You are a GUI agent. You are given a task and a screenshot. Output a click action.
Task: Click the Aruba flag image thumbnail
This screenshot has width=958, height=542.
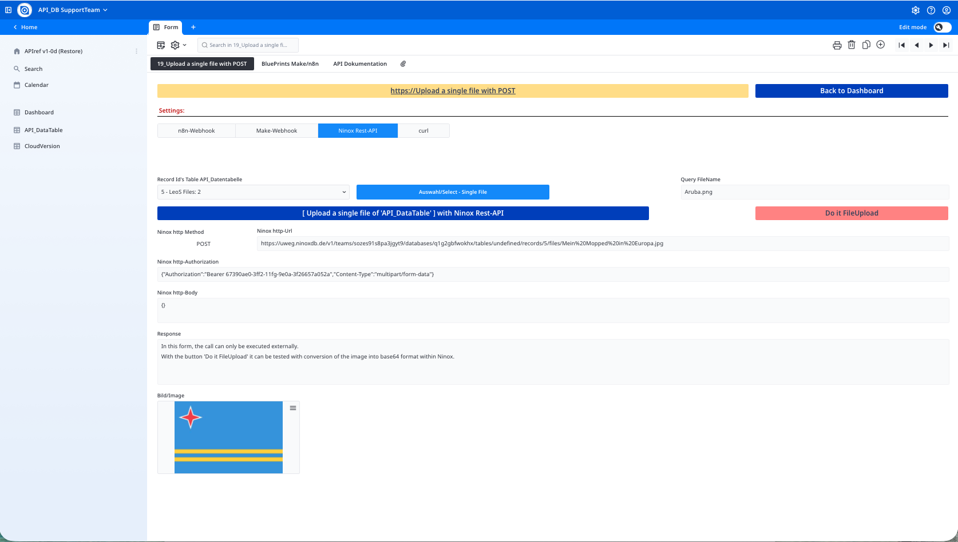tap(228, 437)
